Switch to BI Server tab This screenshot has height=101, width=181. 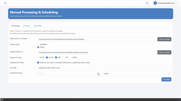click(x=27, y=26)
